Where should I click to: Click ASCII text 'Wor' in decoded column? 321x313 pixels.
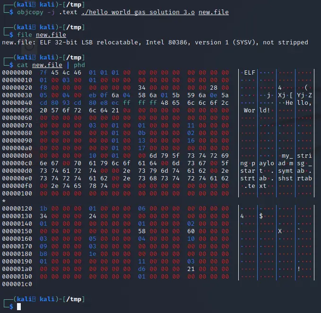[x=250, y=110]
